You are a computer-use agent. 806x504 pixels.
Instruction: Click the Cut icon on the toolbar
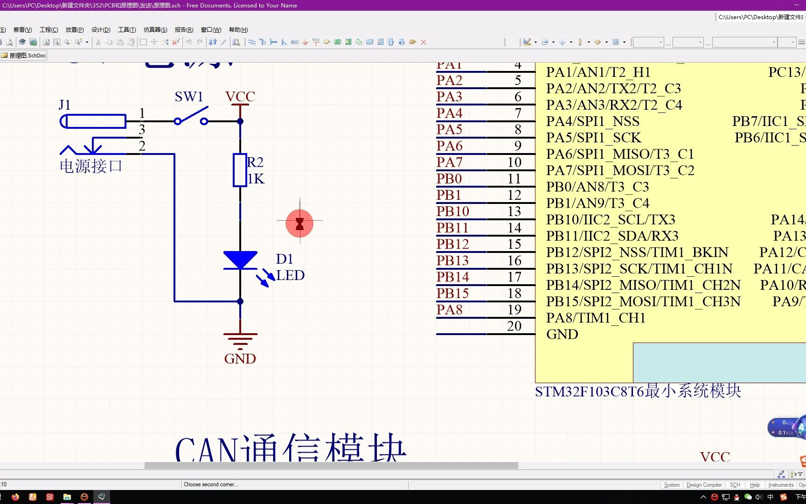[x=98, y=42]
